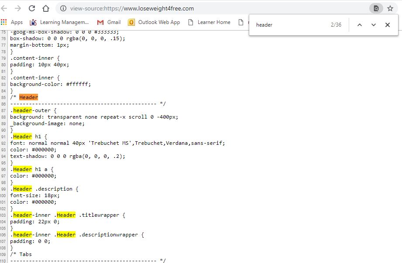402x263 pixels.
Task: Open the Learner Home bookmark
Action: (209, 22)
